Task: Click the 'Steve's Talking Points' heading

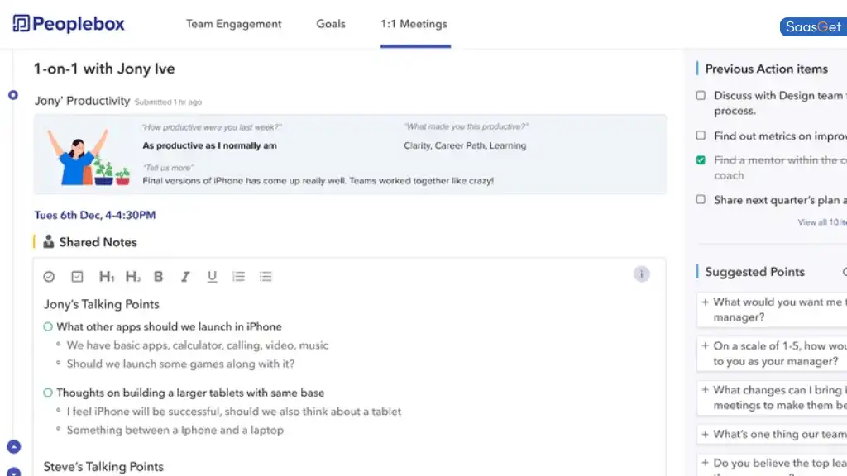Action: [x=103, y=467]
